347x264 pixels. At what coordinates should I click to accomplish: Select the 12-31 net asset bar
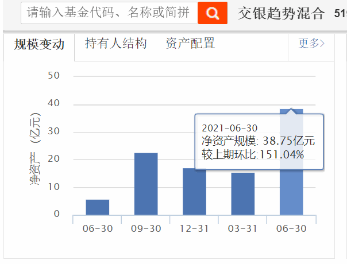click(195, 192)
